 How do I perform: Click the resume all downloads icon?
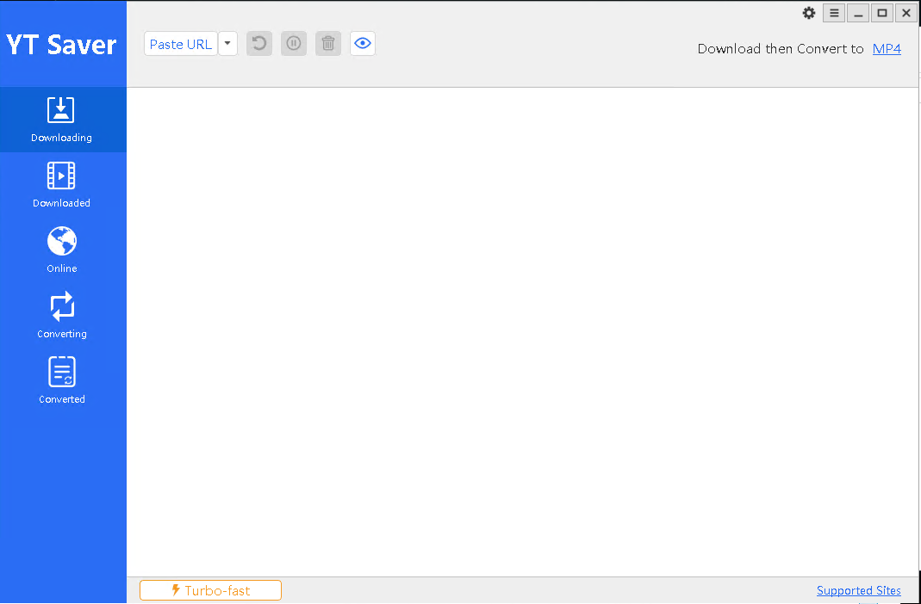pos(259,44)
